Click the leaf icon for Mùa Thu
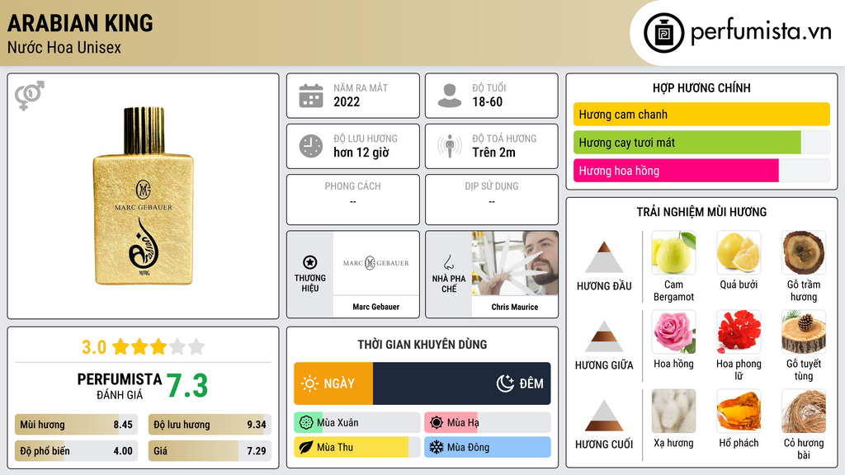 tap(306, 448)
